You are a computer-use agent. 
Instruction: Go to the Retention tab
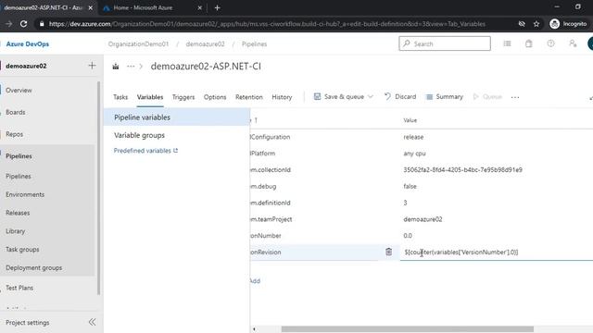[249, 97]
